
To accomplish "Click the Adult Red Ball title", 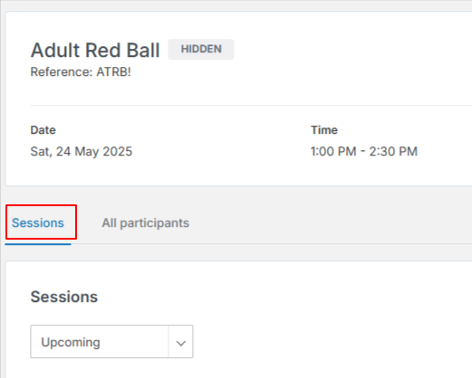I will [x=95, y=50].
